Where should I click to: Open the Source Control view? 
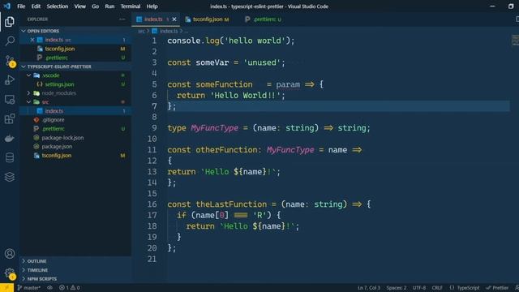[10, 61]
